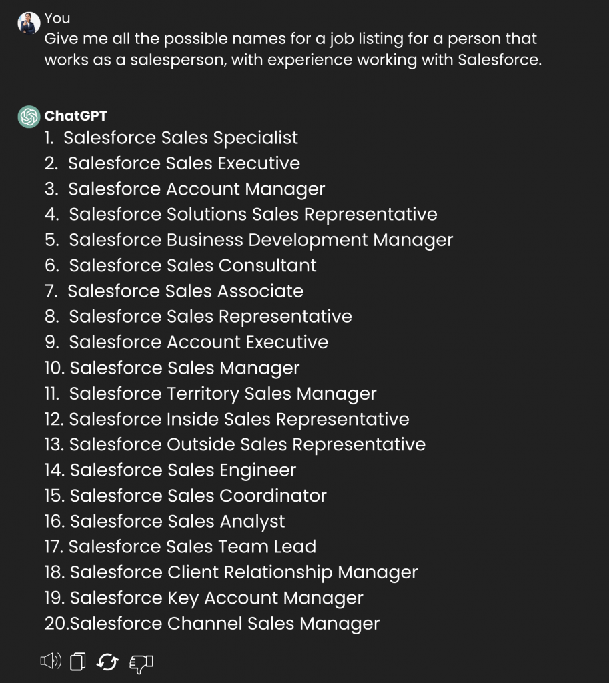Click the user profile picture avatar
Screen dimensions: 609x683
click(29, 23)
